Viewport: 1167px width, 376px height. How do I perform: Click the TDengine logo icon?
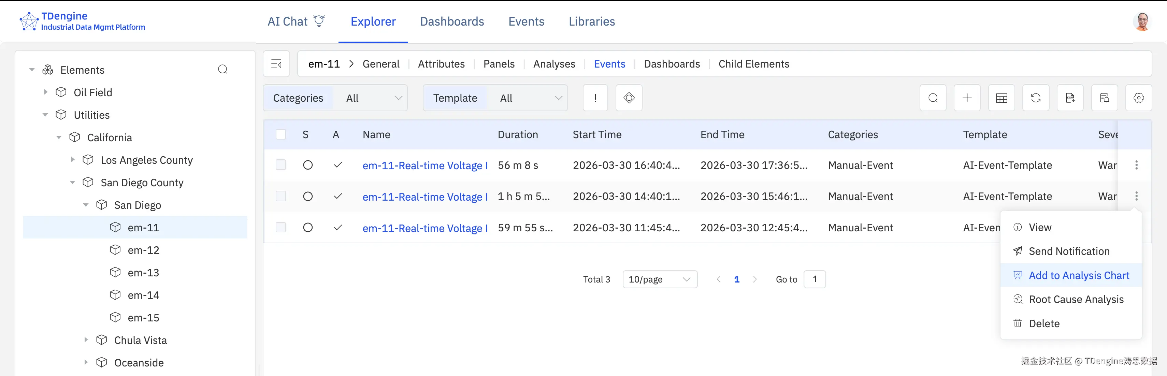pyautogui.click(x=29, y=21)
